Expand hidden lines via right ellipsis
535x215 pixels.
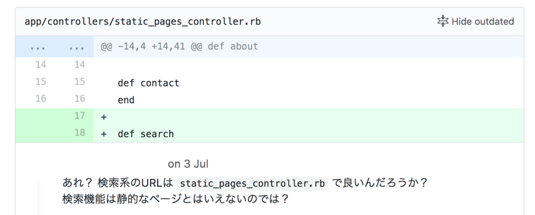(76, 46)
